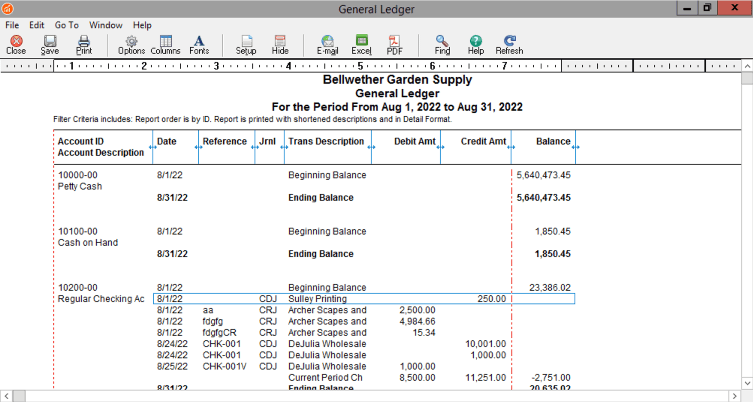The image size is (753, 402).
Task: Click the horizontal ruler at mark 4
Action: click(x=289, y=65)
